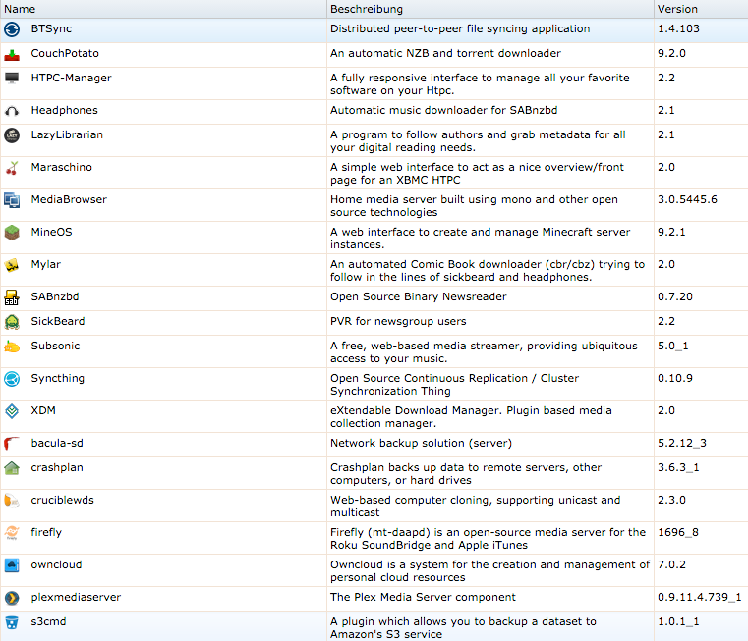The image size is (748, 641).
Task: Click version 0.9.11.4.739_1 of plexmediaserver
Action: [x=699, y=597]
